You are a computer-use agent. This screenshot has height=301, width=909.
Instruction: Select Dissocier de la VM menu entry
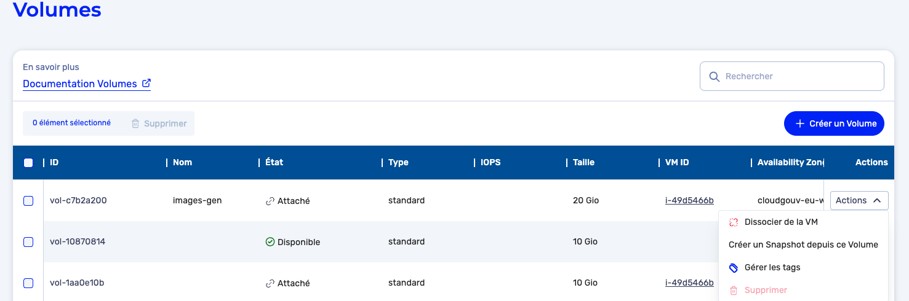[x=780, y=222]
